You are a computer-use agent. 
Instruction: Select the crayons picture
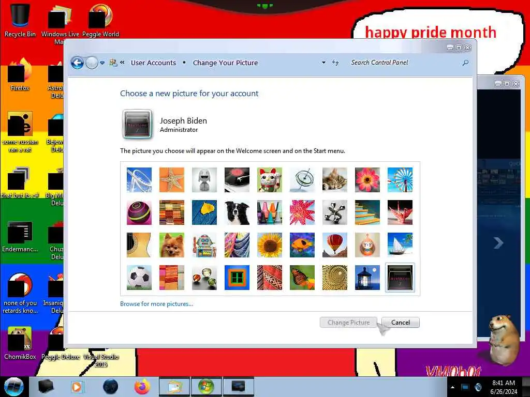point(269,212)
